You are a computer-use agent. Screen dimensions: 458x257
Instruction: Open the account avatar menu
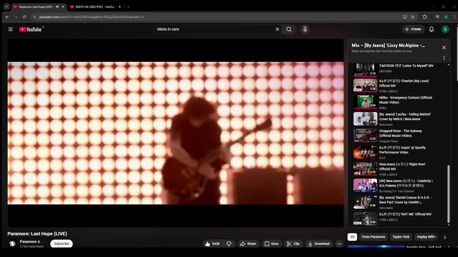(x=445, y=29)
